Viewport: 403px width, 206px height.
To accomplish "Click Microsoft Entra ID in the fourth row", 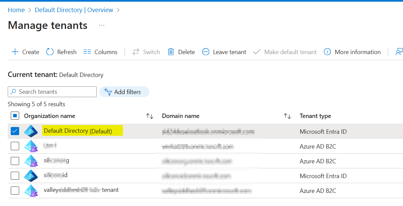I will tap(323, 176).
